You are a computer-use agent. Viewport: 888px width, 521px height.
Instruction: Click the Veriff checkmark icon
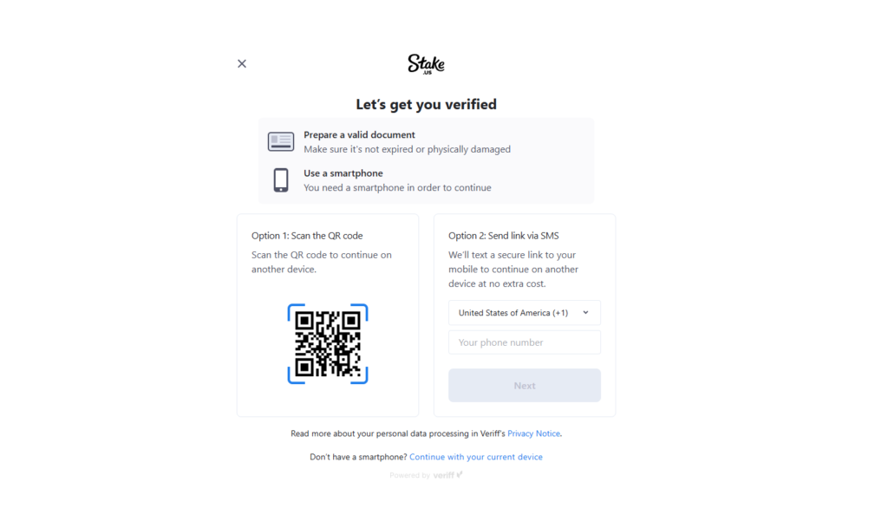[460, 474]
